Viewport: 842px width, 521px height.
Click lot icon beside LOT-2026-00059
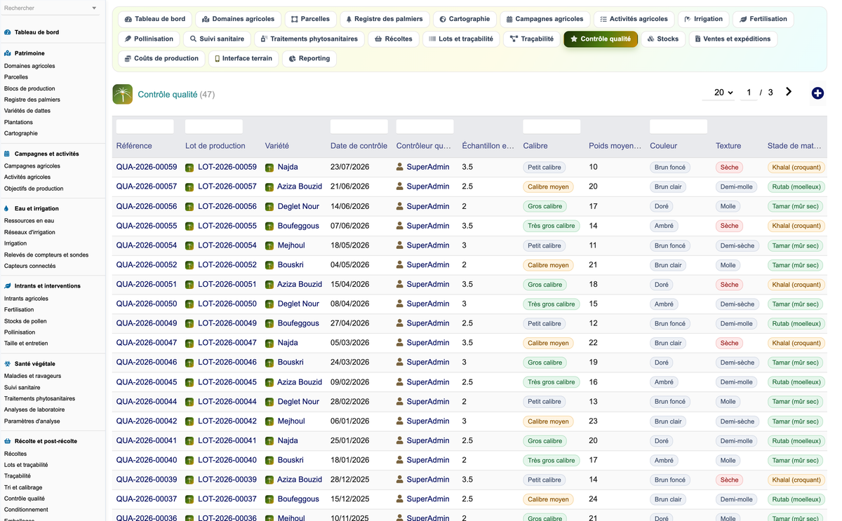pyautogui.click(x=189, y=168)
